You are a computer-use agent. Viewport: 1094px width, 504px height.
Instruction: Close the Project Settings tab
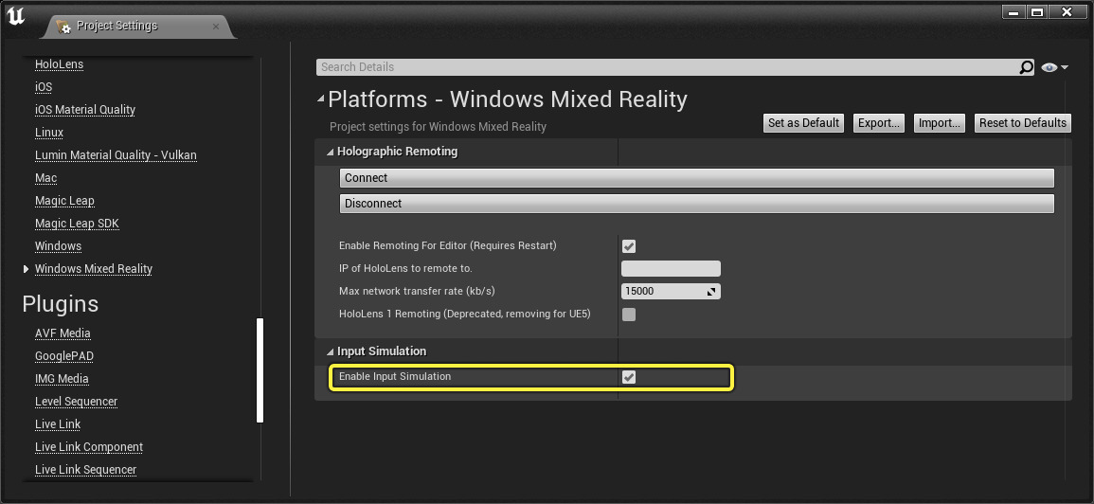(216, 27)
